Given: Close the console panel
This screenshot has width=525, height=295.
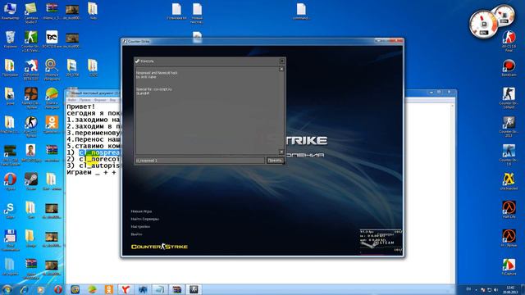Looking at the screenshot, I should click(x=281, y=61).
